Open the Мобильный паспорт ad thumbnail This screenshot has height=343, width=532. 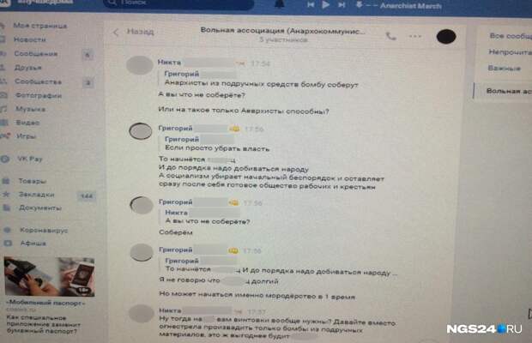pos(50,277)
